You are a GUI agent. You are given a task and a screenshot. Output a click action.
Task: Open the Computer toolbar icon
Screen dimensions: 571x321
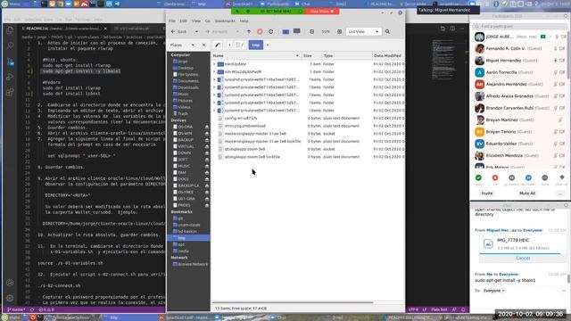coord(297,31)
